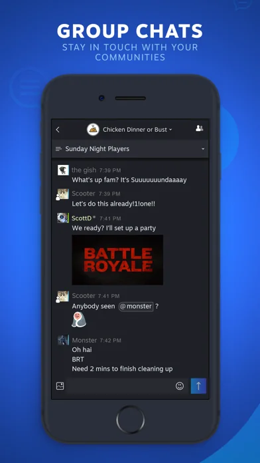Open the emoji picker smiley

(180, 386)
